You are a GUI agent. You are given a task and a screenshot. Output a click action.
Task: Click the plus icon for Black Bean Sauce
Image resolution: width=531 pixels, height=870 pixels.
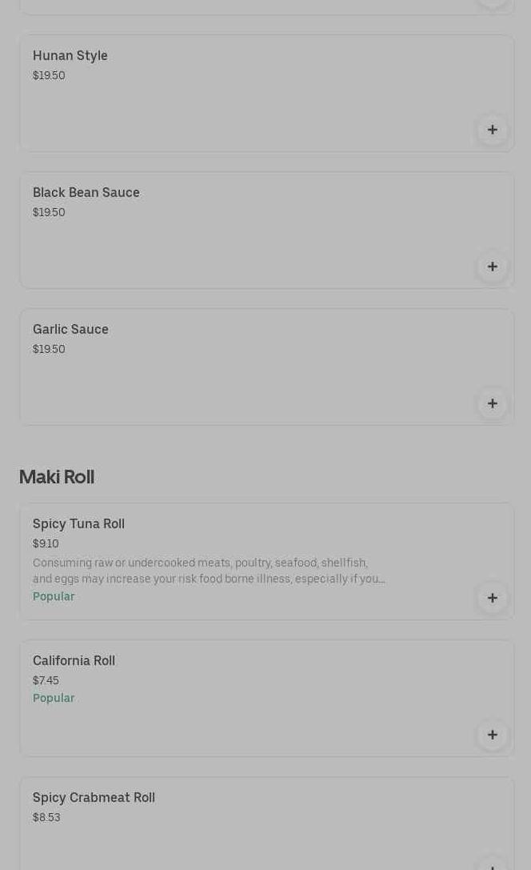coord(492,267)
